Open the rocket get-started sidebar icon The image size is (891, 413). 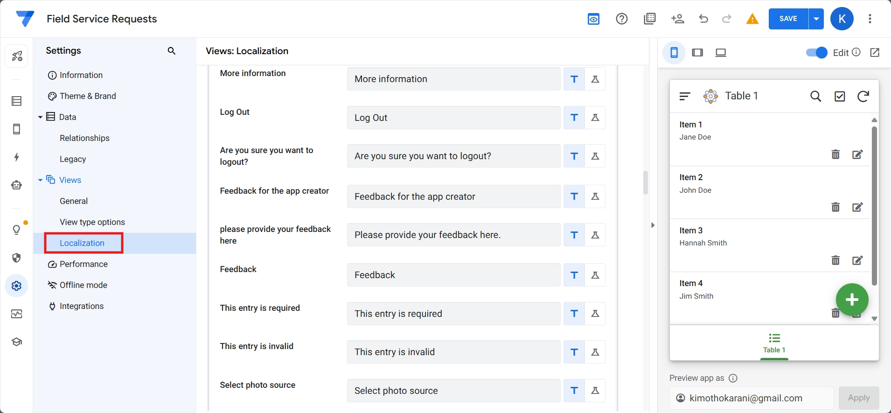tap(17, 56)
